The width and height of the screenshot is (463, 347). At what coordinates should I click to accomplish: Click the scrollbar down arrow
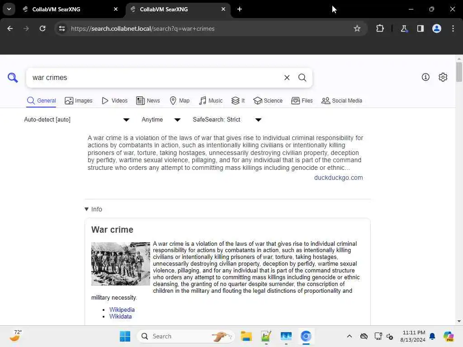459,321
